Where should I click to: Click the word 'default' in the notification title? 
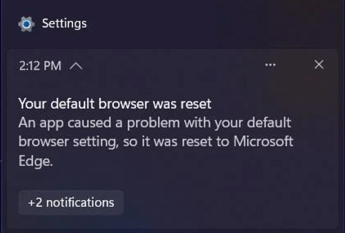[x=72, y=104]
